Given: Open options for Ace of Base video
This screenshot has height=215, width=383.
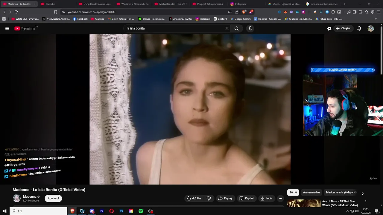Looking at the screenshot, I should point(366,202).
